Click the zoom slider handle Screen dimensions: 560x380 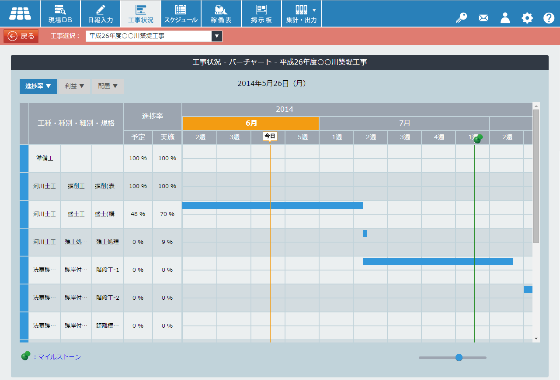pos(459,357)
